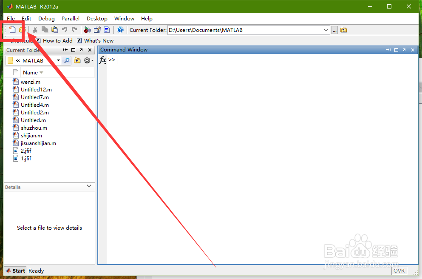This screenshot has height=279, width=422.
Task: Collapse the Details panel chevron
Action: 89,186
